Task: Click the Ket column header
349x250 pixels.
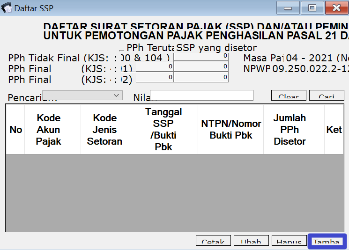Action: coord(334,130)
